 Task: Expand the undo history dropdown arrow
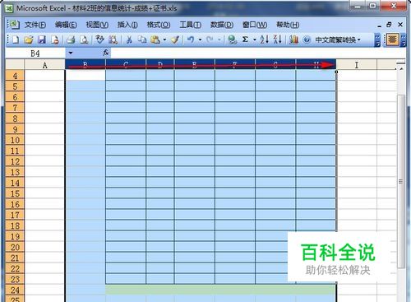tap(200, 39)
